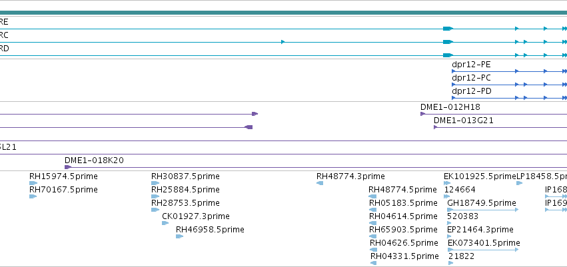This screenshot has height=267, width=567.
Task: Click the RH04626.5prime label
Action: [x=404, y=243]
